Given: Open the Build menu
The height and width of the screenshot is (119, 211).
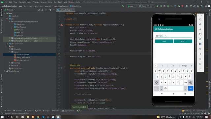Looking at the screenshot, I should [50, 2].
